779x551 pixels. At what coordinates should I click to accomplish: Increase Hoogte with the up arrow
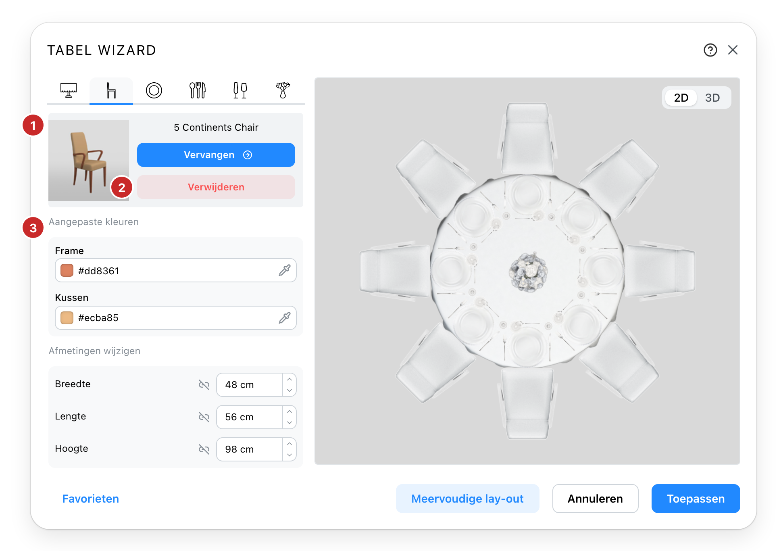[x=290, y=444]
